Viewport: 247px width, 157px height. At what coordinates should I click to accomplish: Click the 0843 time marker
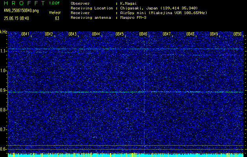tap(73, 34)
